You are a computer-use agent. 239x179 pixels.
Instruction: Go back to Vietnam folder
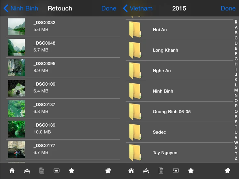pyautogui.click(x=138, y=8)
